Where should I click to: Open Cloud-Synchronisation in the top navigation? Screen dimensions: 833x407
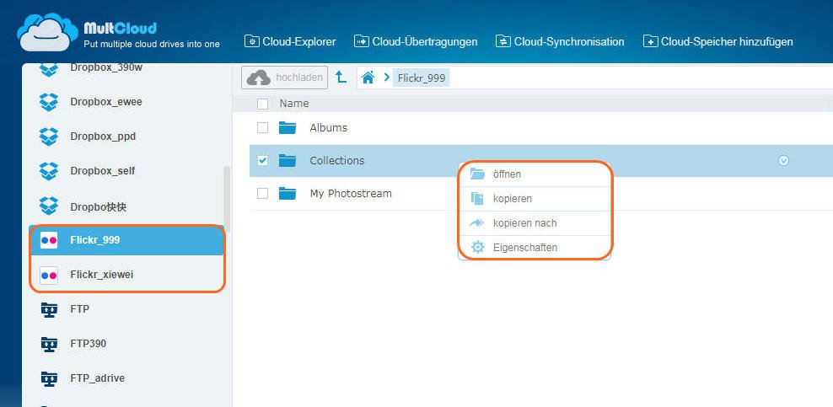click(x=559, y=41)
